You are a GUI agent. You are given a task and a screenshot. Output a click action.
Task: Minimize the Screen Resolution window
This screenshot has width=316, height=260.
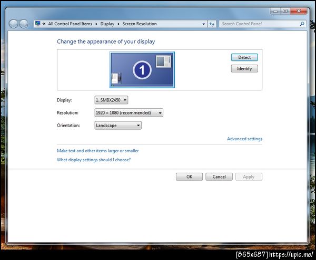point(275,11)
